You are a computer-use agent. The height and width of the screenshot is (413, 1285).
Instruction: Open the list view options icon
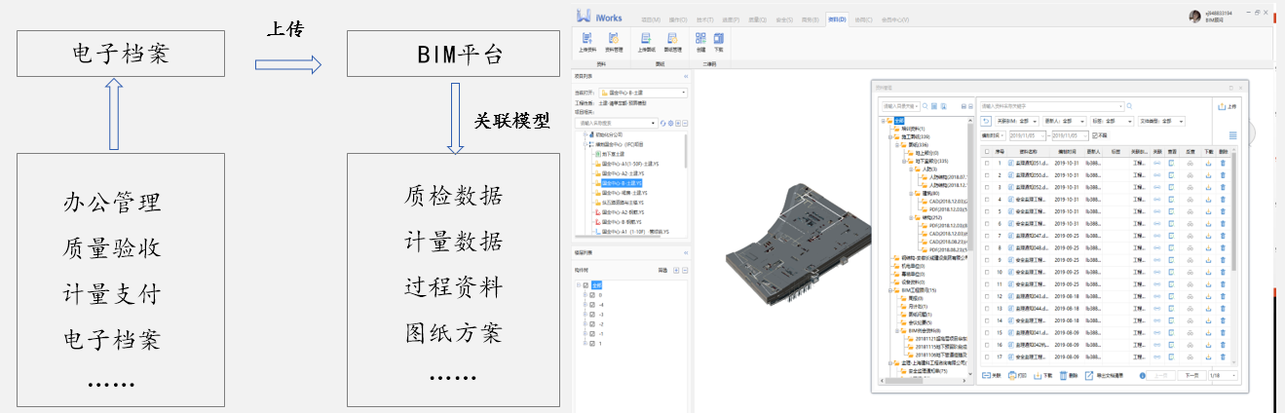tap(1233, 135)
